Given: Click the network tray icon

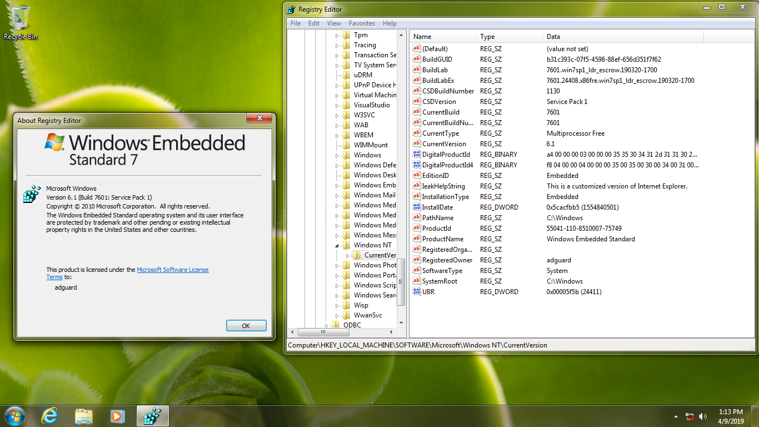Looking at the screenshot, I should point(690,416).
